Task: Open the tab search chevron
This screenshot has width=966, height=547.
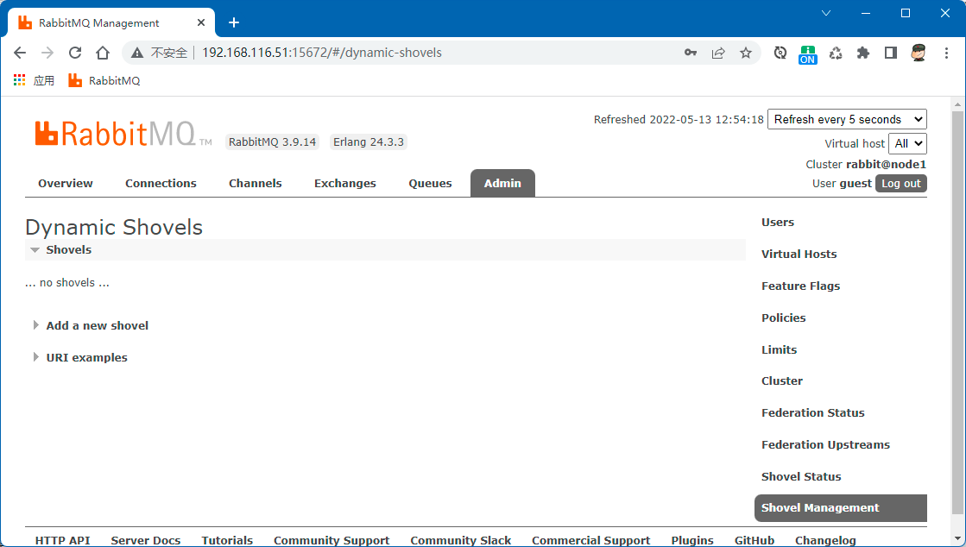Action: [x=826, y=13]
